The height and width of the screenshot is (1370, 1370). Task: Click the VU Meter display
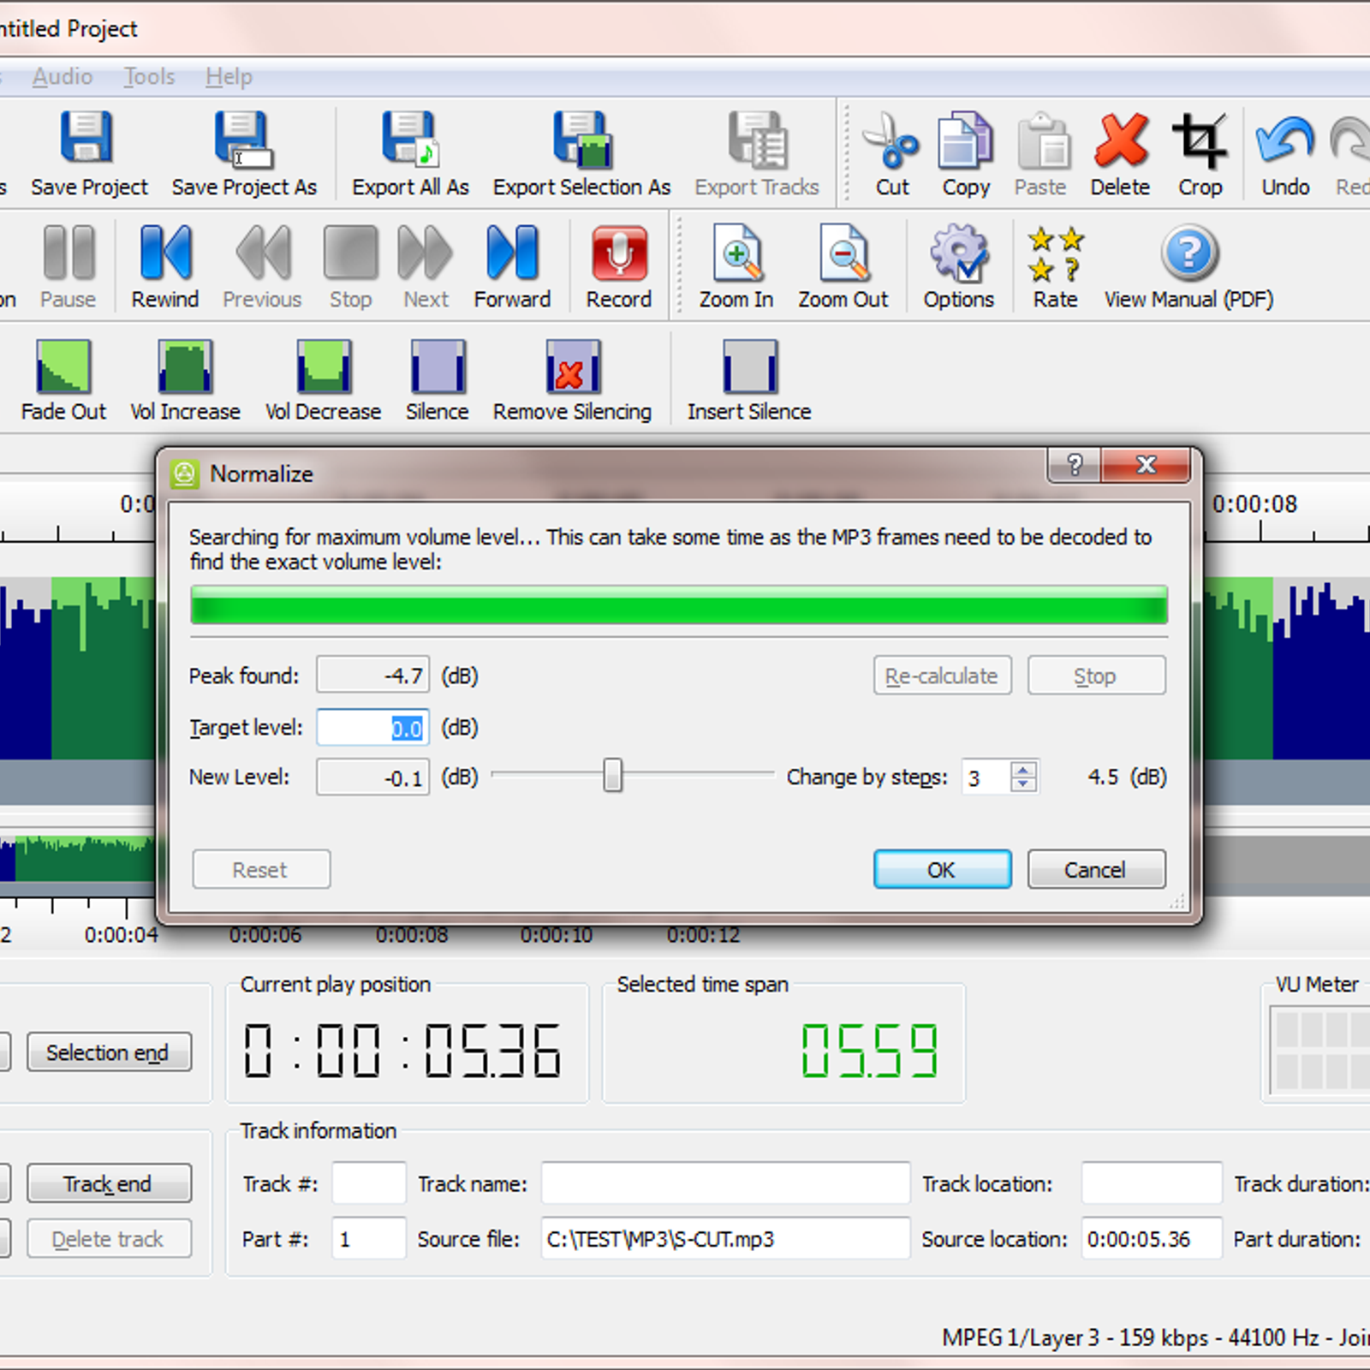pos(1321,1051)
